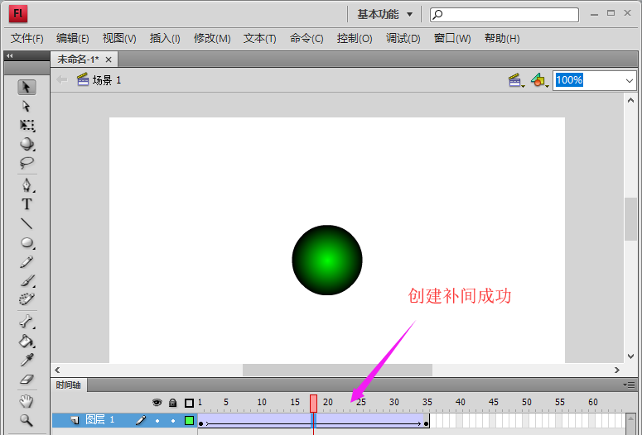Open the 文件(F) menu
Viewport: 642px width, 435px height.
pos(27,38)
